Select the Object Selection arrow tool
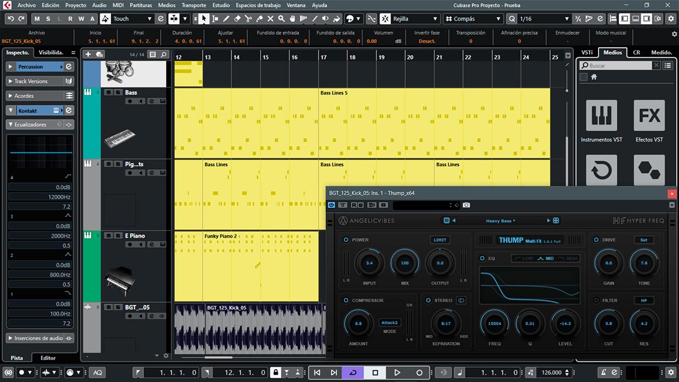The image size is (679, 382). click(x=203, y=19)
